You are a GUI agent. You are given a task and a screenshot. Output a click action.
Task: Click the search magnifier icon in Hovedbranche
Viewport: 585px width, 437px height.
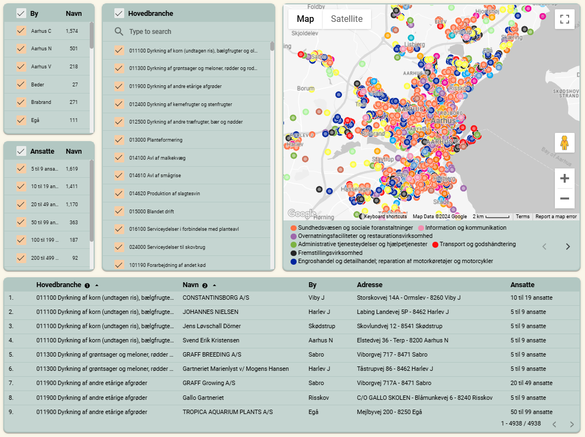119,32
